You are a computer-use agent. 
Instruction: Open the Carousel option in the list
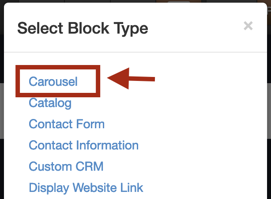[x=53, y=81]
